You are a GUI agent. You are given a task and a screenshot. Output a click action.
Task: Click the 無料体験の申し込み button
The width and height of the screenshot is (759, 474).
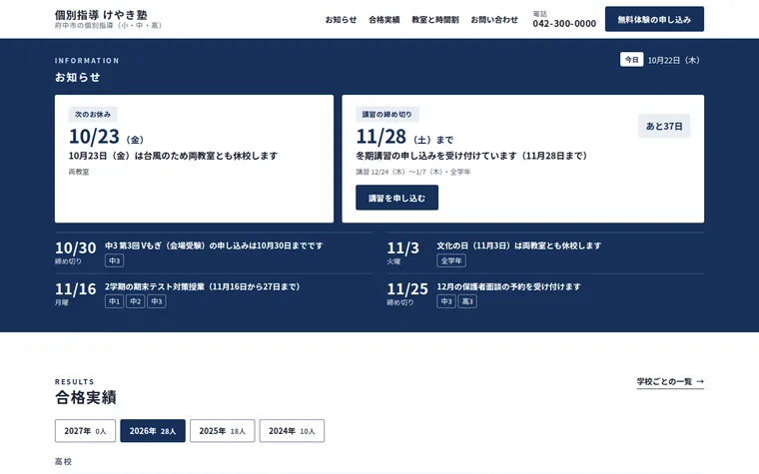(x=654, y=19)
